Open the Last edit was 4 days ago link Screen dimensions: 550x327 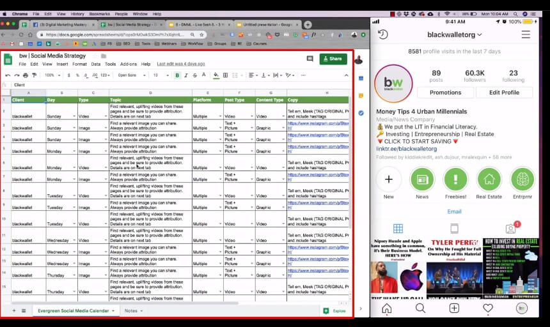click(180, 64)
